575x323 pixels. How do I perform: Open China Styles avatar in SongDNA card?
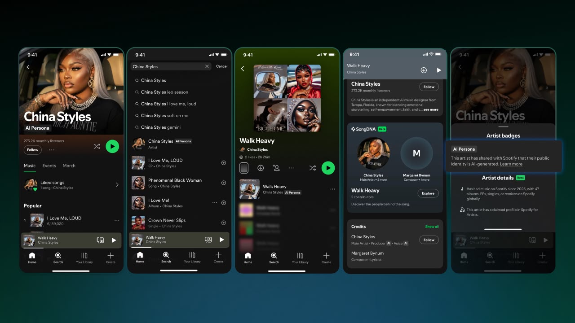click(373, 153)
